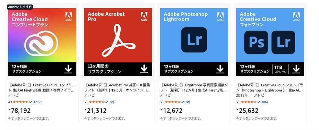Click the Lr icon on the Lightroom product
This screenshot has width=319, height=130.
[194, 40]
